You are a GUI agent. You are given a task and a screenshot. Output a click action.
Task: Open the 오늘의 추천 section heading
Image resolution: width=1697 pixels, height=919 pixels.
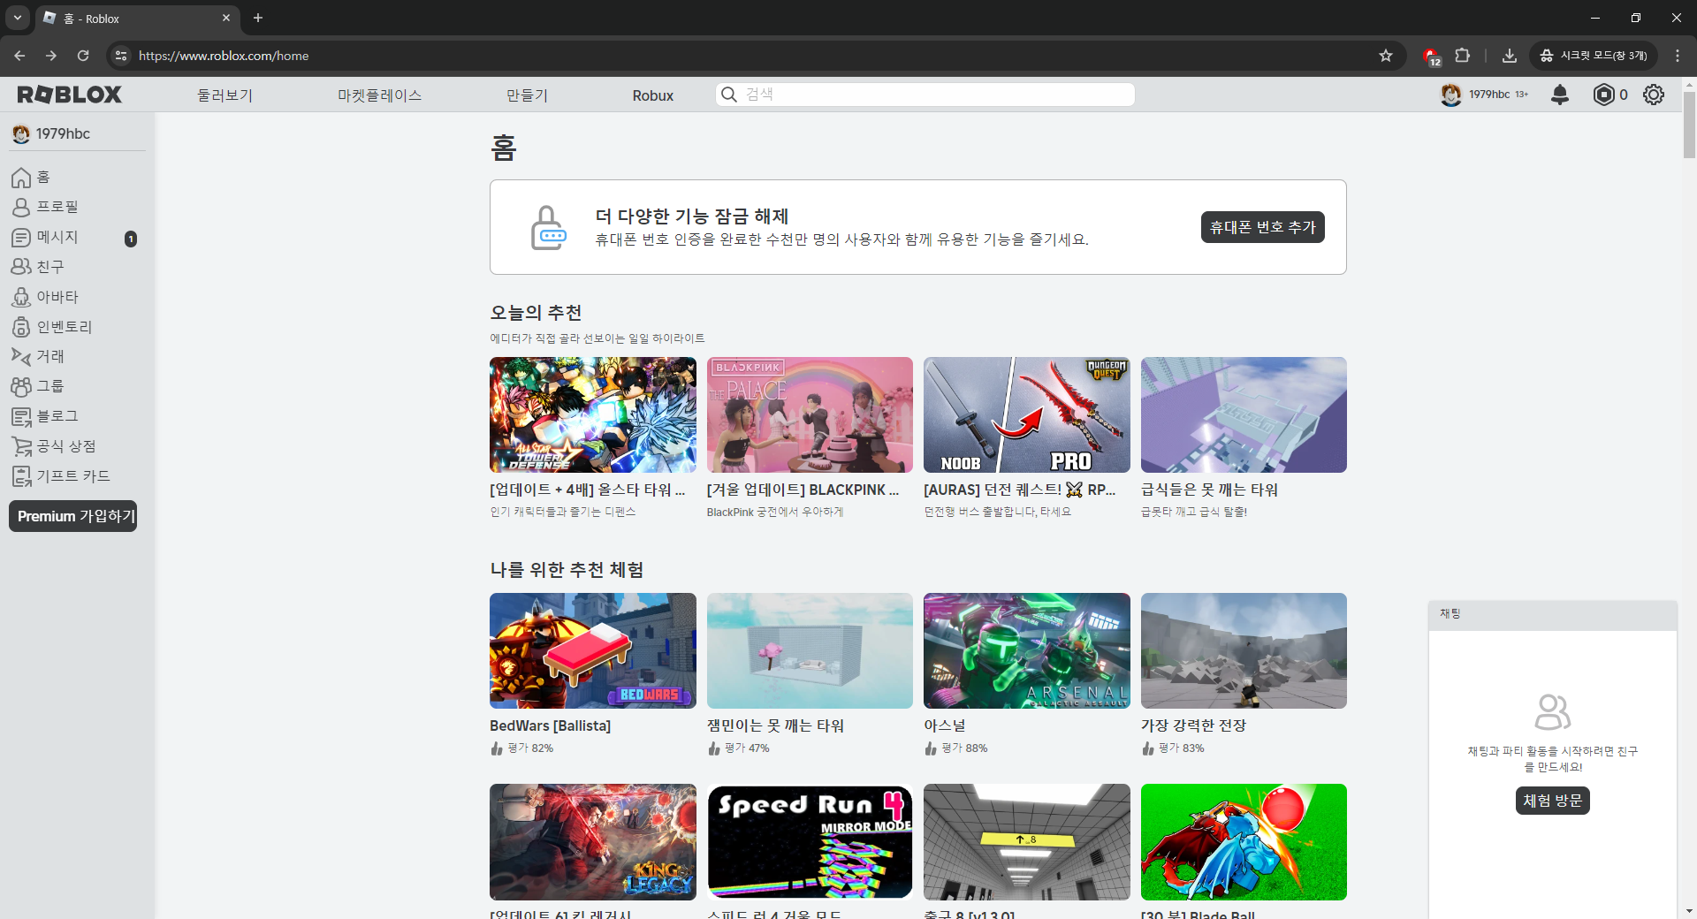536,313
